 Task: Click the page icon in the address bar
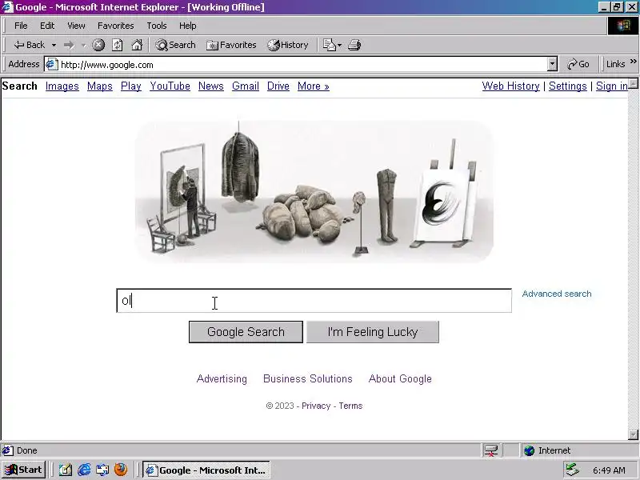tap(51, 64)
